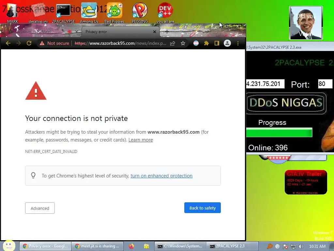Open meet.jit.si is sharing taskbar button
This screenshot has width=334, height=251.
(97, 246)
